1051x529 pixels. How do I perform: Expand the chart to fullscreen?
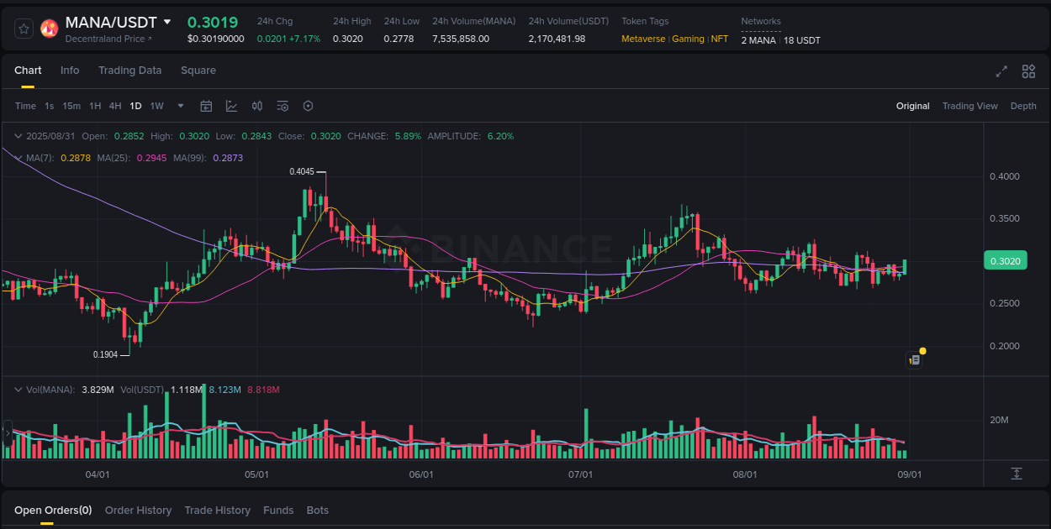(1001, 71)
